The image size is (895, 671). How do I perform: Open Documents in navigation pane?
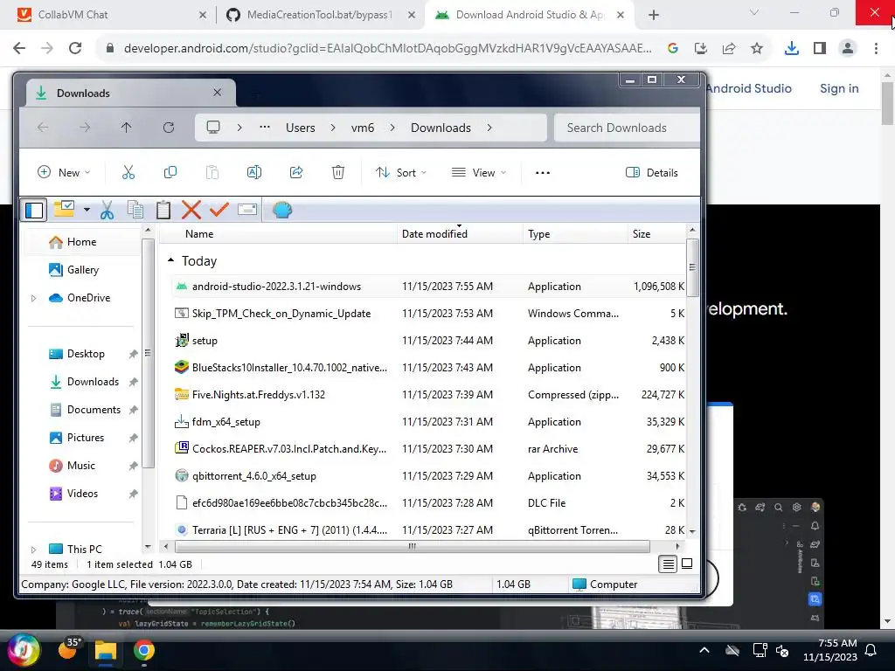(94, 410)
